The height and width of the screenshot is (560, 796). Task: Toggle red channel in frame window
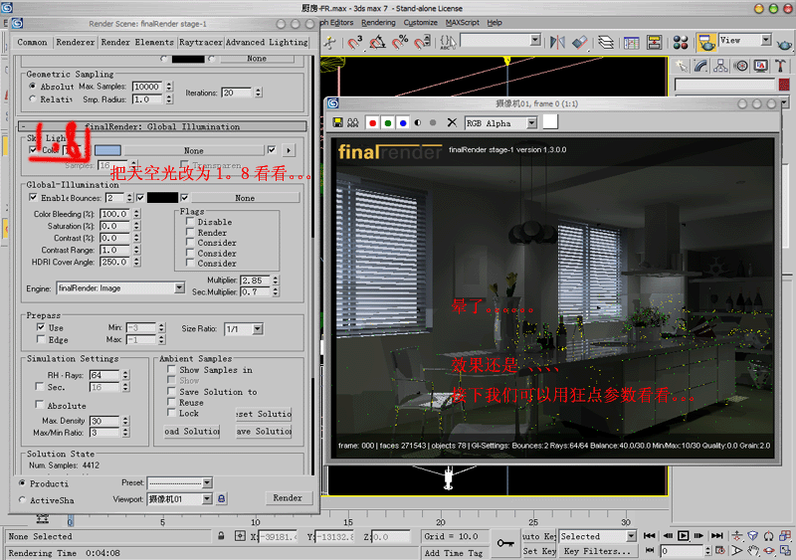pos(372,123)
